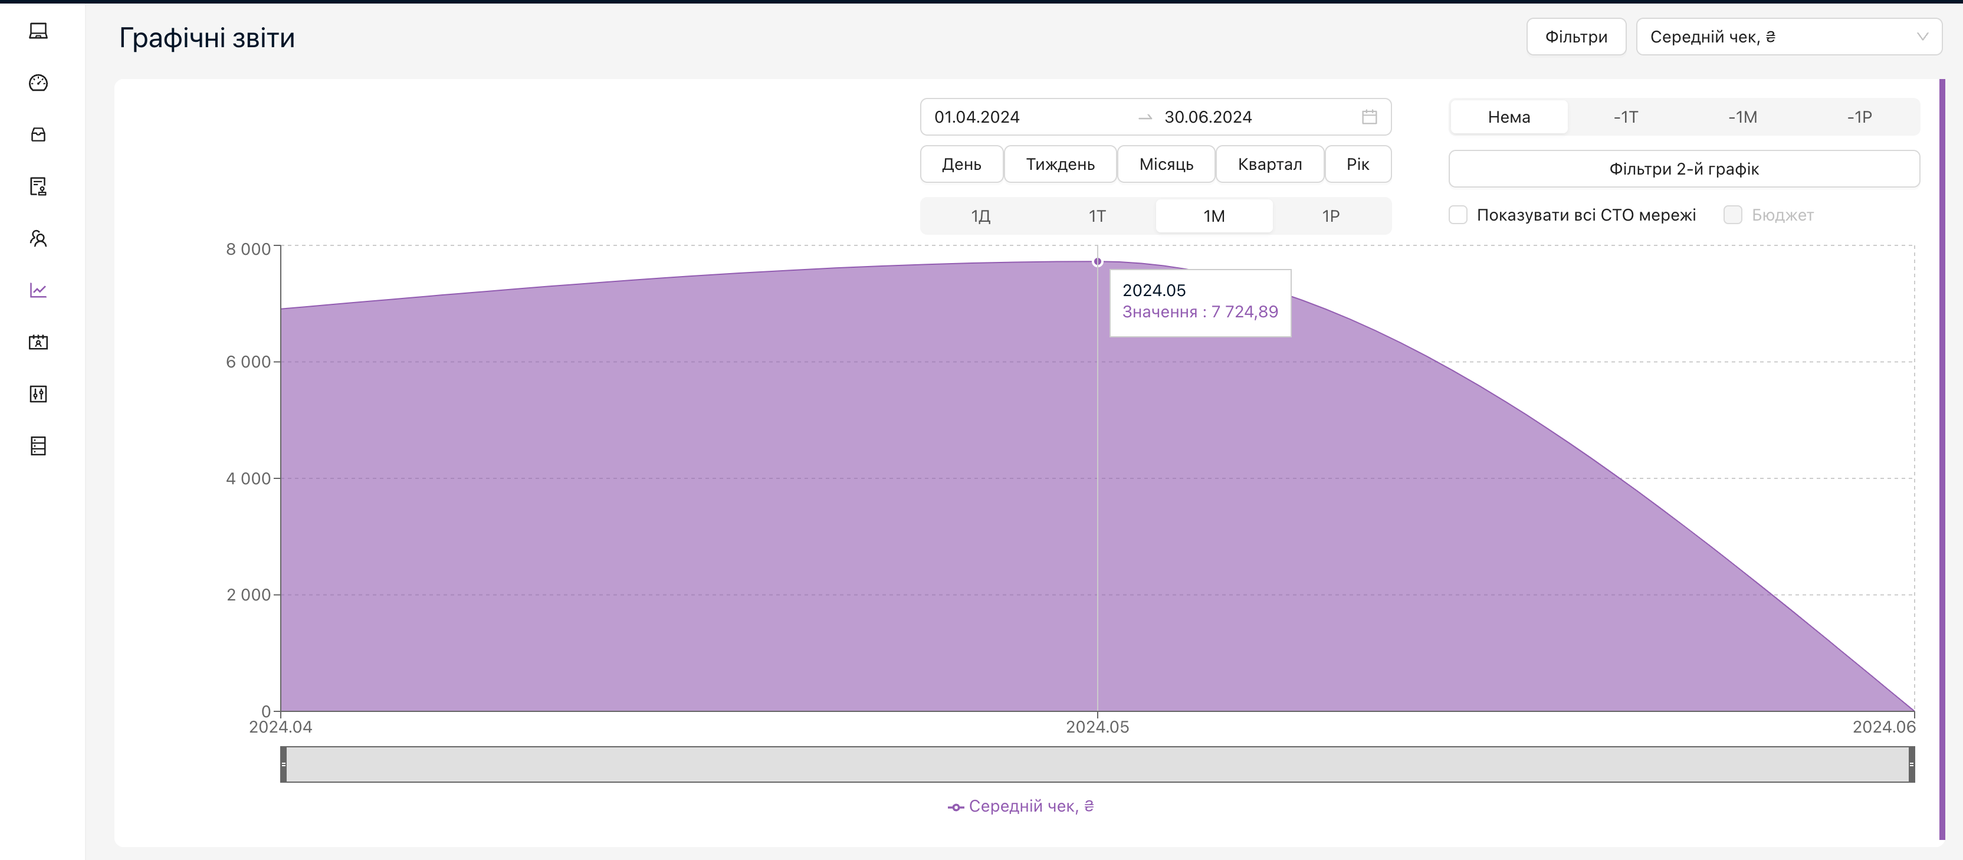Expand the Середній чек metric dropdown
Viewport: 1963px width, 860px height.
coord(1788,37)
